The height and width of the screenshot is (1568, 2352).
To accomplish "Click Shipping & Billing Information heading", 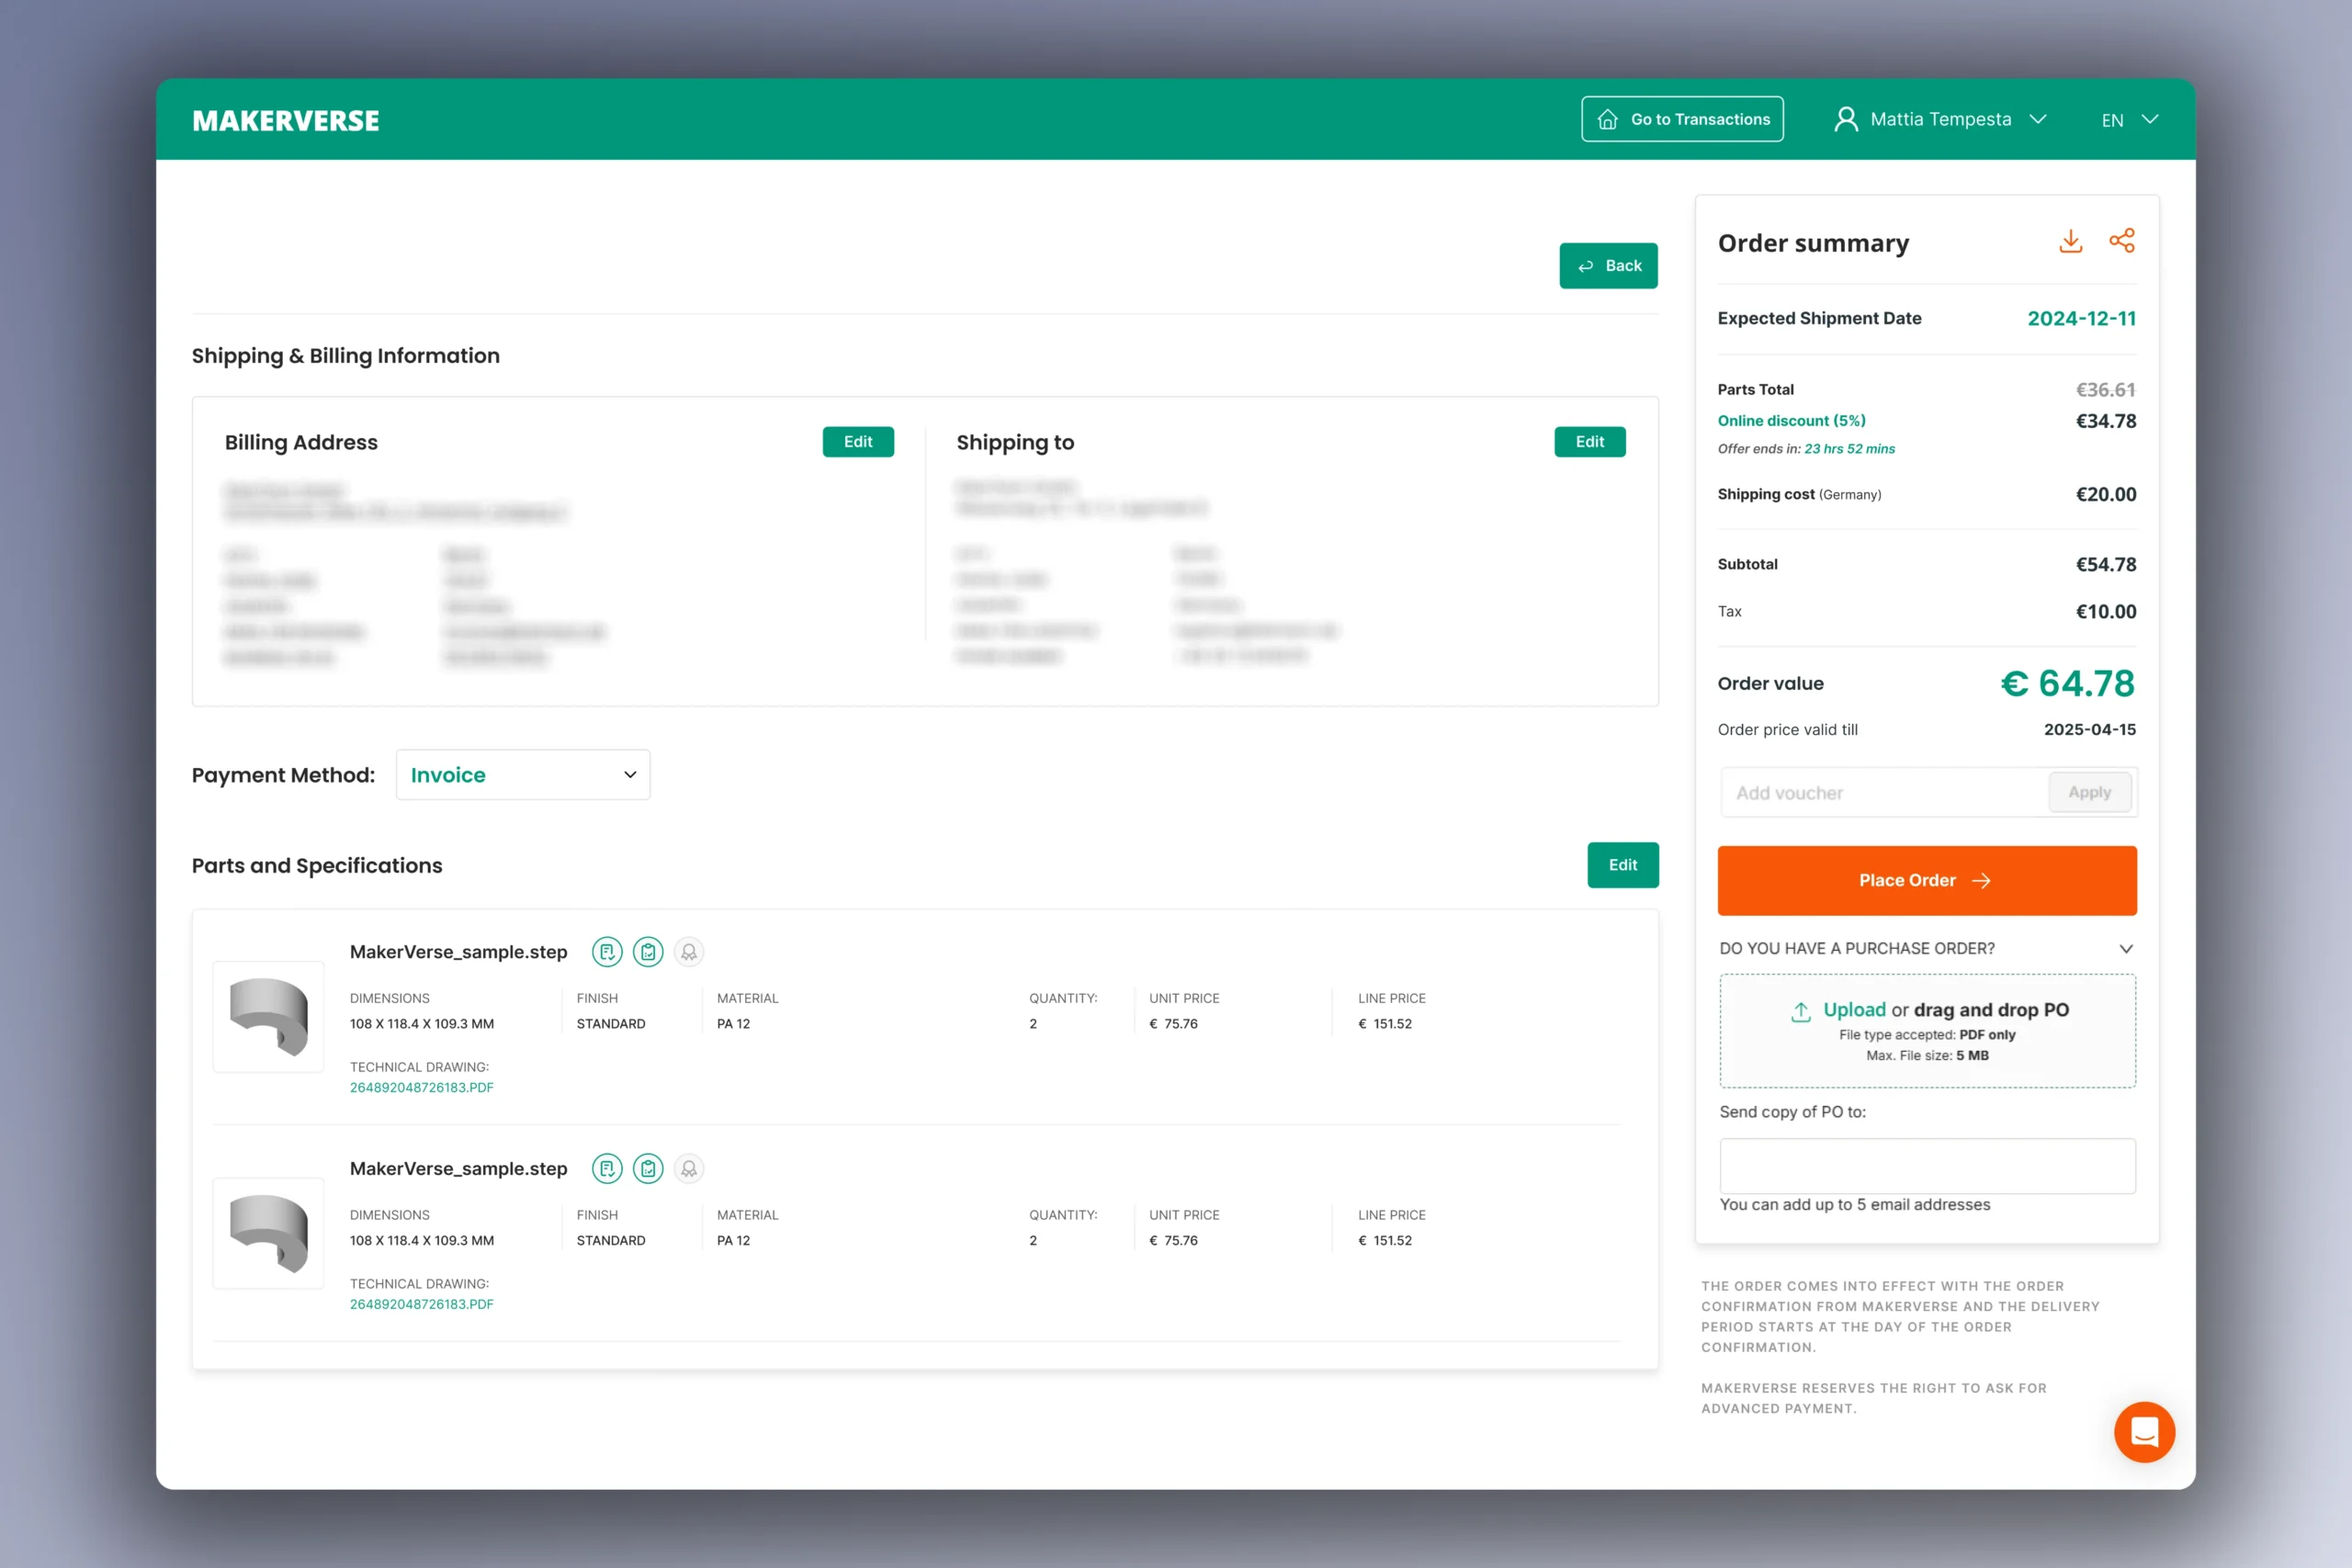I will click(346, 356).
